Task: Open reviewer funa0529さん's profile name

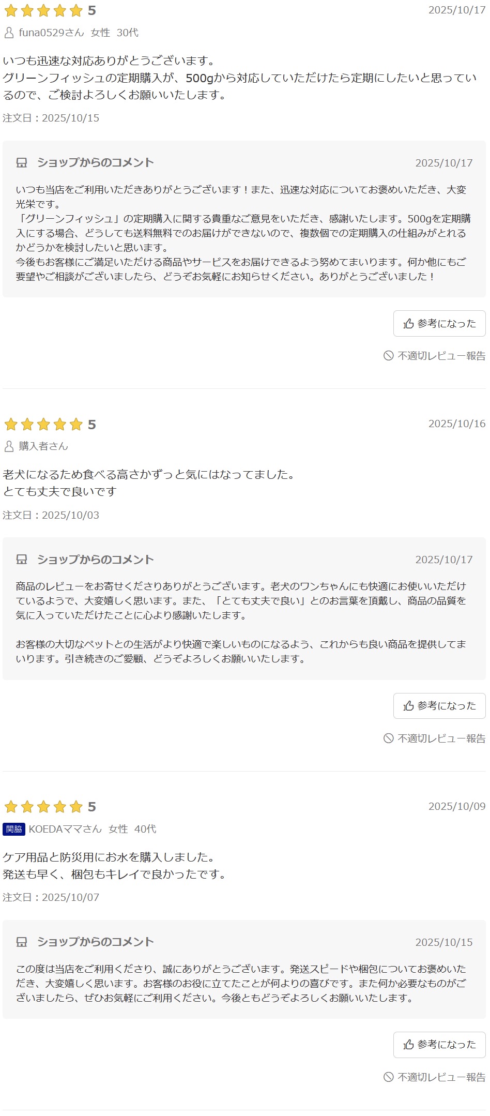Action: (51, 33)
